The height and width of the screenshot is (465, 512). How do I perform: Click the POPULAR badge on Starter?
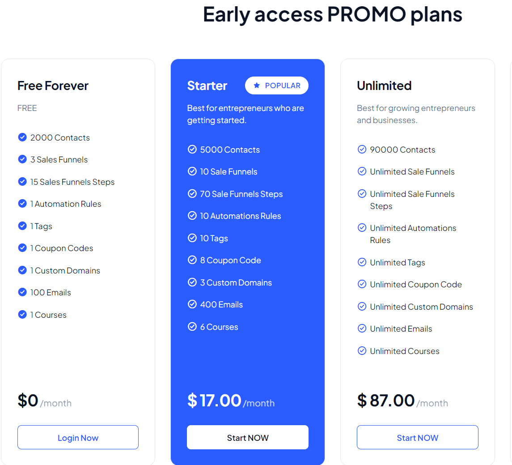tap(277, 85)
